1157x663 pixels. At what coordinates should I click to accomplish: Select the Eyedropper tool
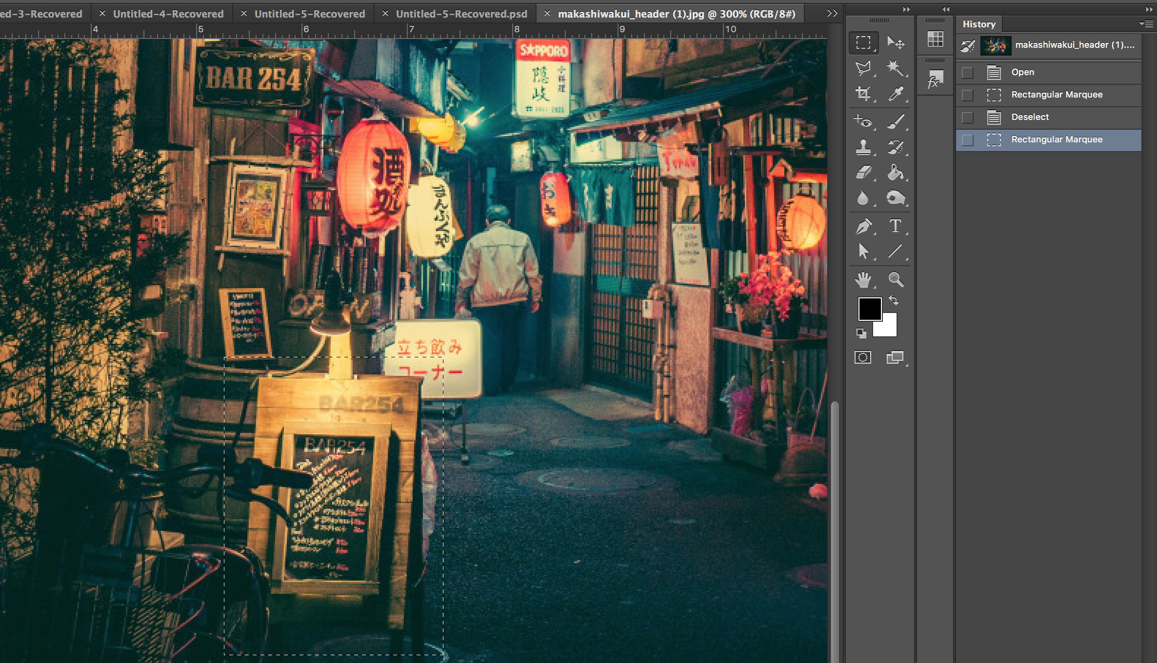(x=896, y=94)
